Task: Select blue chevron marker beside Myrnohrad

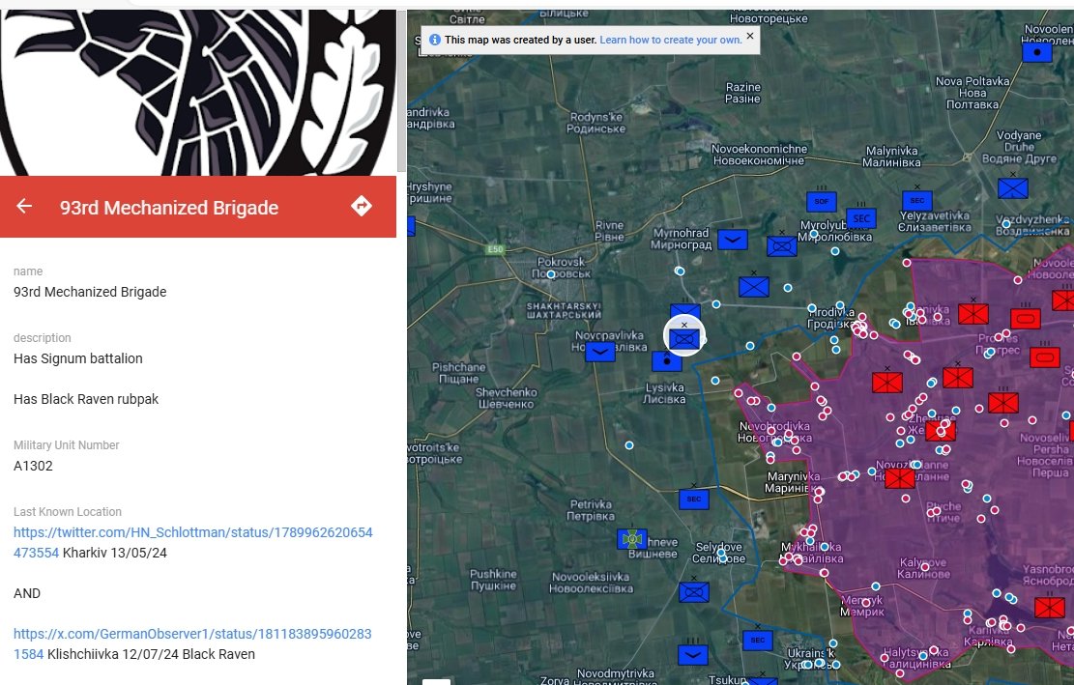Action: [732, 240]
